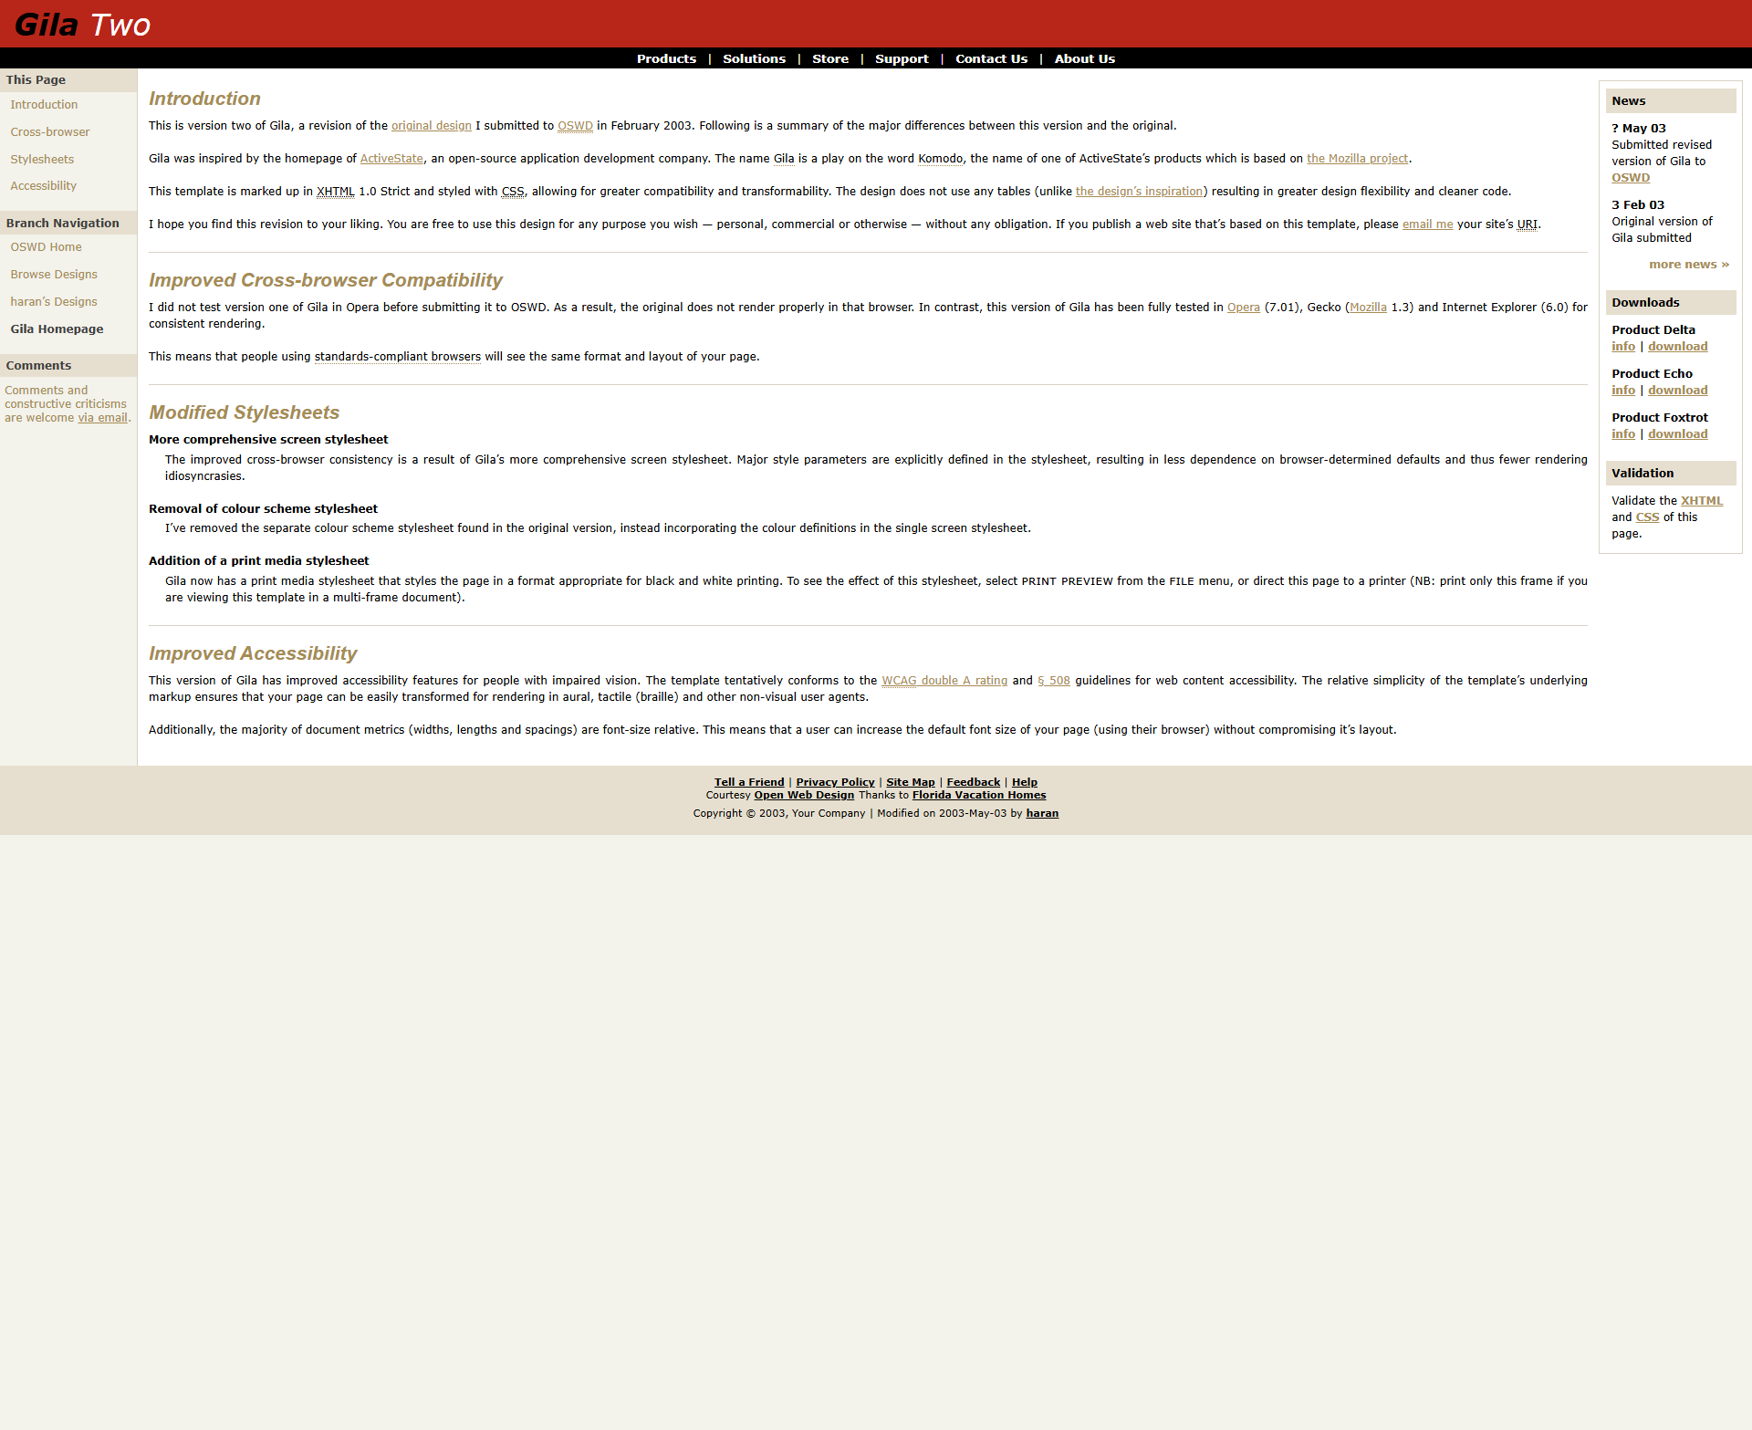The height and width of the screenshot is (1430, 1752).
Task: Jump to Stylesheets section in sidebar
Action: tap(42, 160)
